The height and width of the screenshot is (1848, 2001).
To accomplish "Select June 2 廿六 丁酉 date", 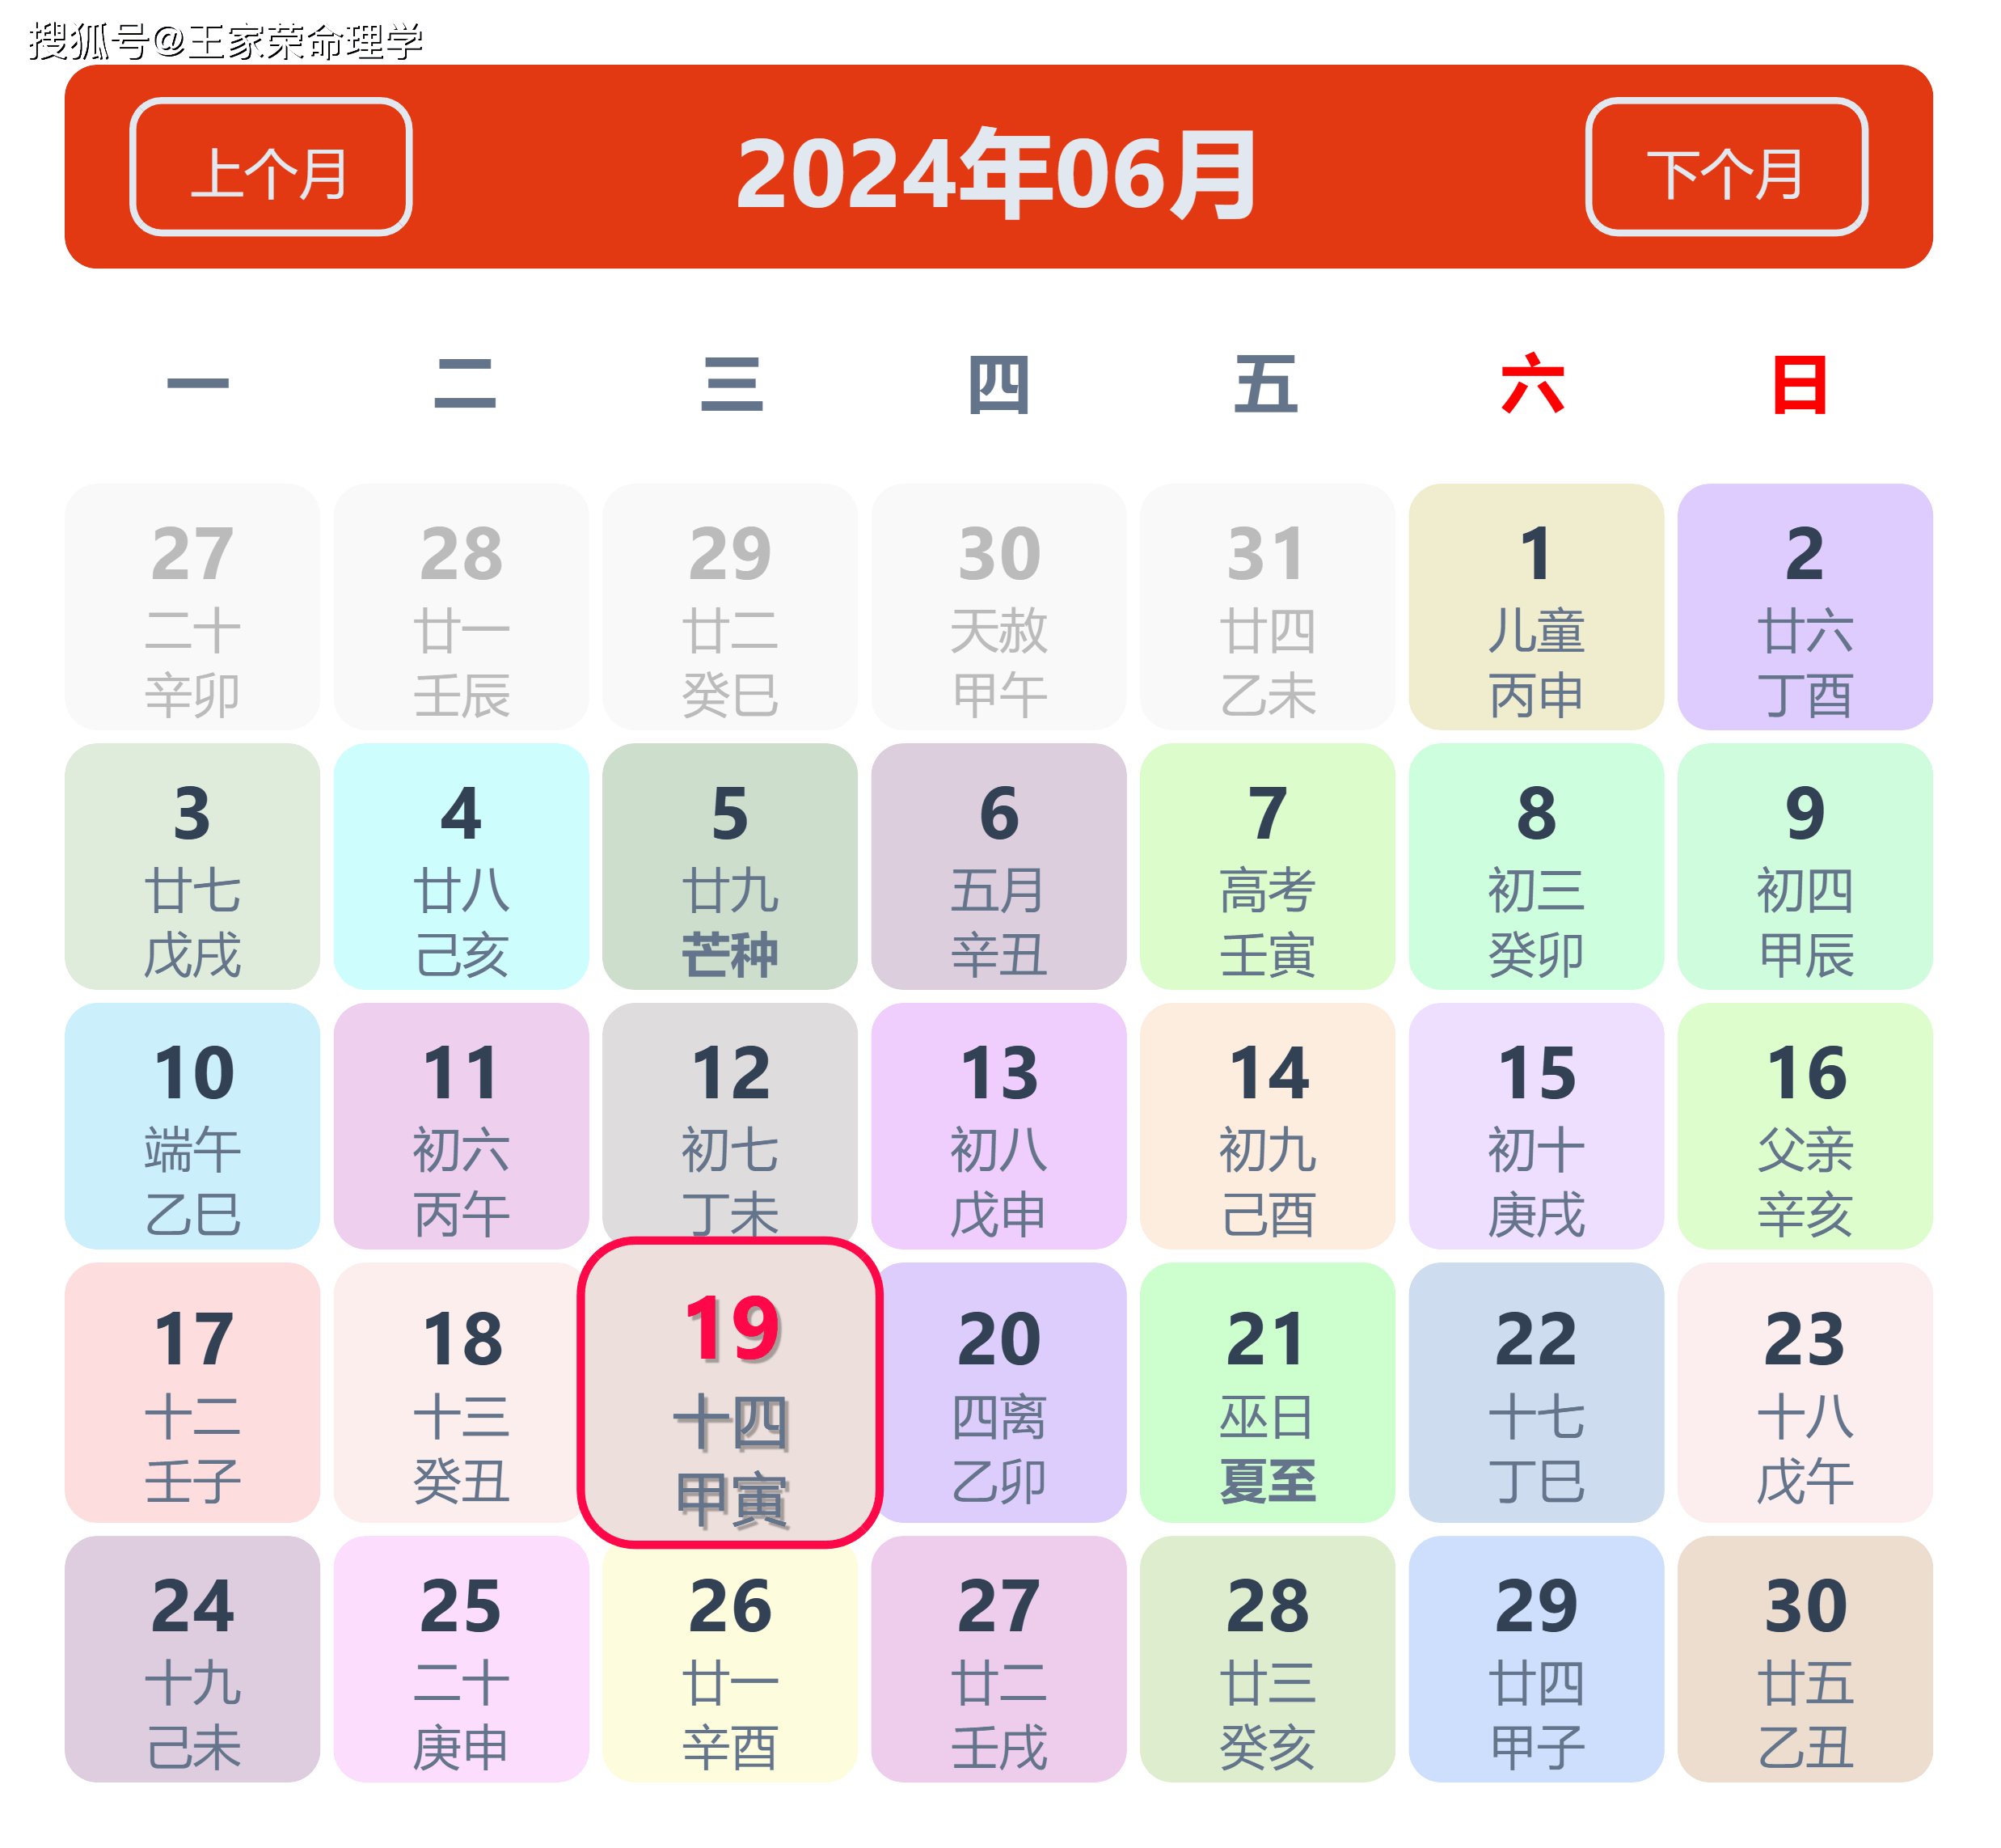I will (x=1806, y=607).
